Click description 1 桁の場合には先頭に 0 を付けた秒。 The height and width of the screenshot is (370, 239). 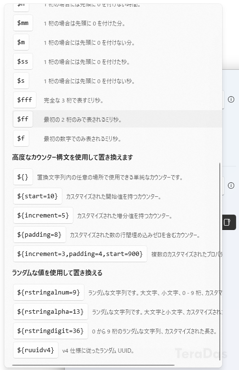click(x=87, y=62)
